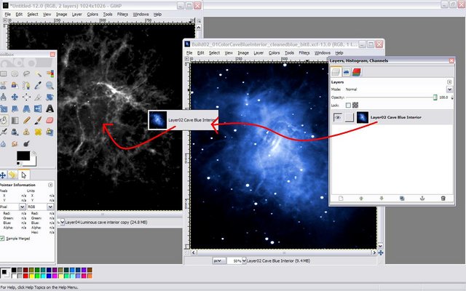This screenshot has width=466, height=291.
Task: Toggle the Sample Merged checkbox
Action: tap(3, 238)
